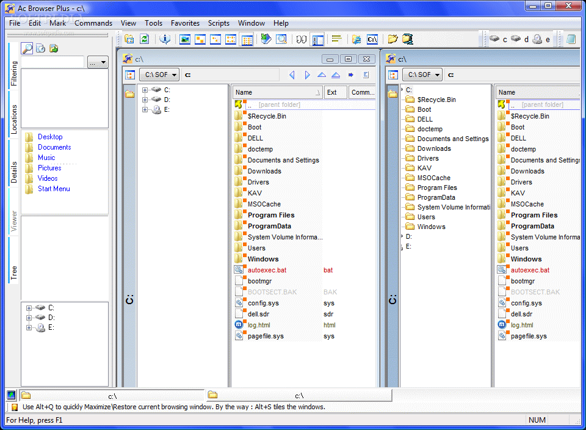This screenshot has height=430, width=586.
Task: Open the Window menu
Action: tap(251, 23)
